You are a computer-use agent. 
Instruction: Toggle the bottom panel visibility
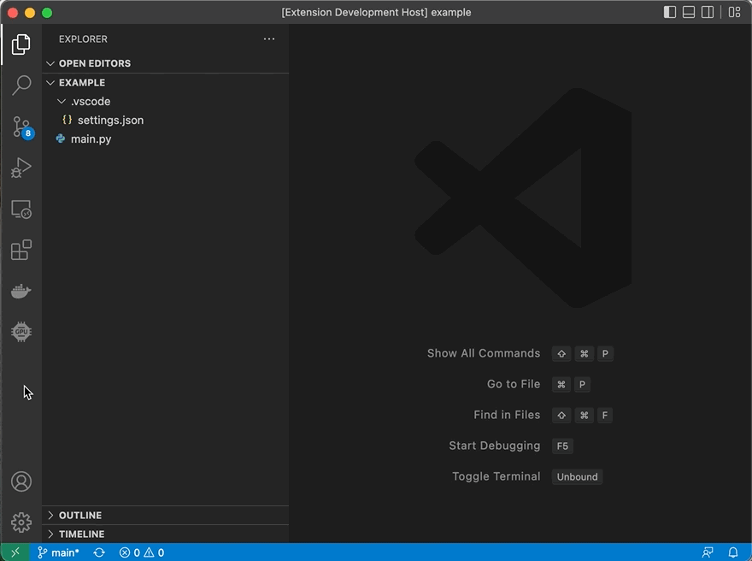coord(689,12)
